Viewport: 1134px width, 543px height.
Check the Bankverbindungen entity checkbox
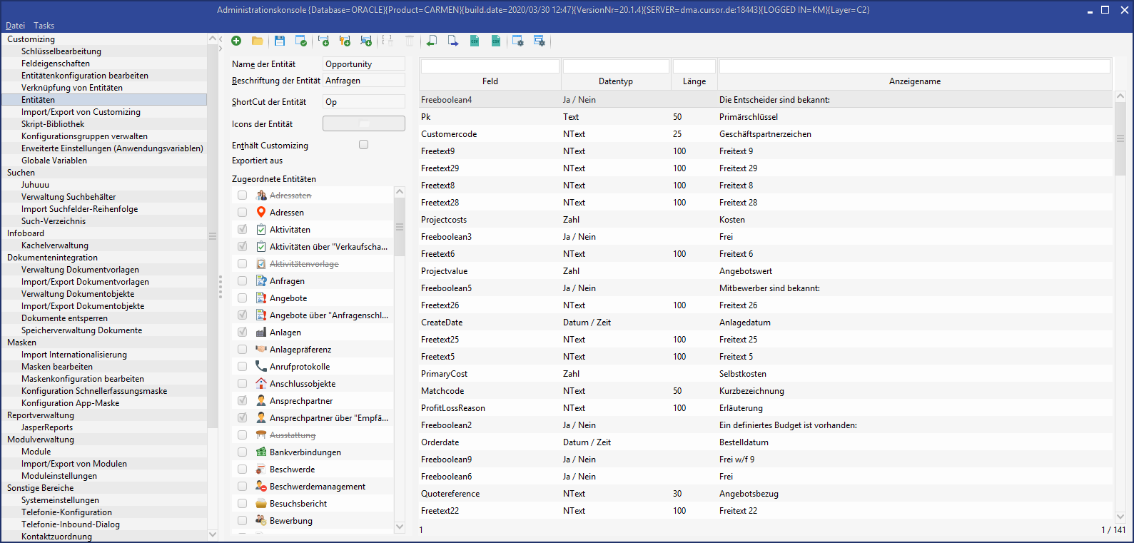[x=242, y=452]
